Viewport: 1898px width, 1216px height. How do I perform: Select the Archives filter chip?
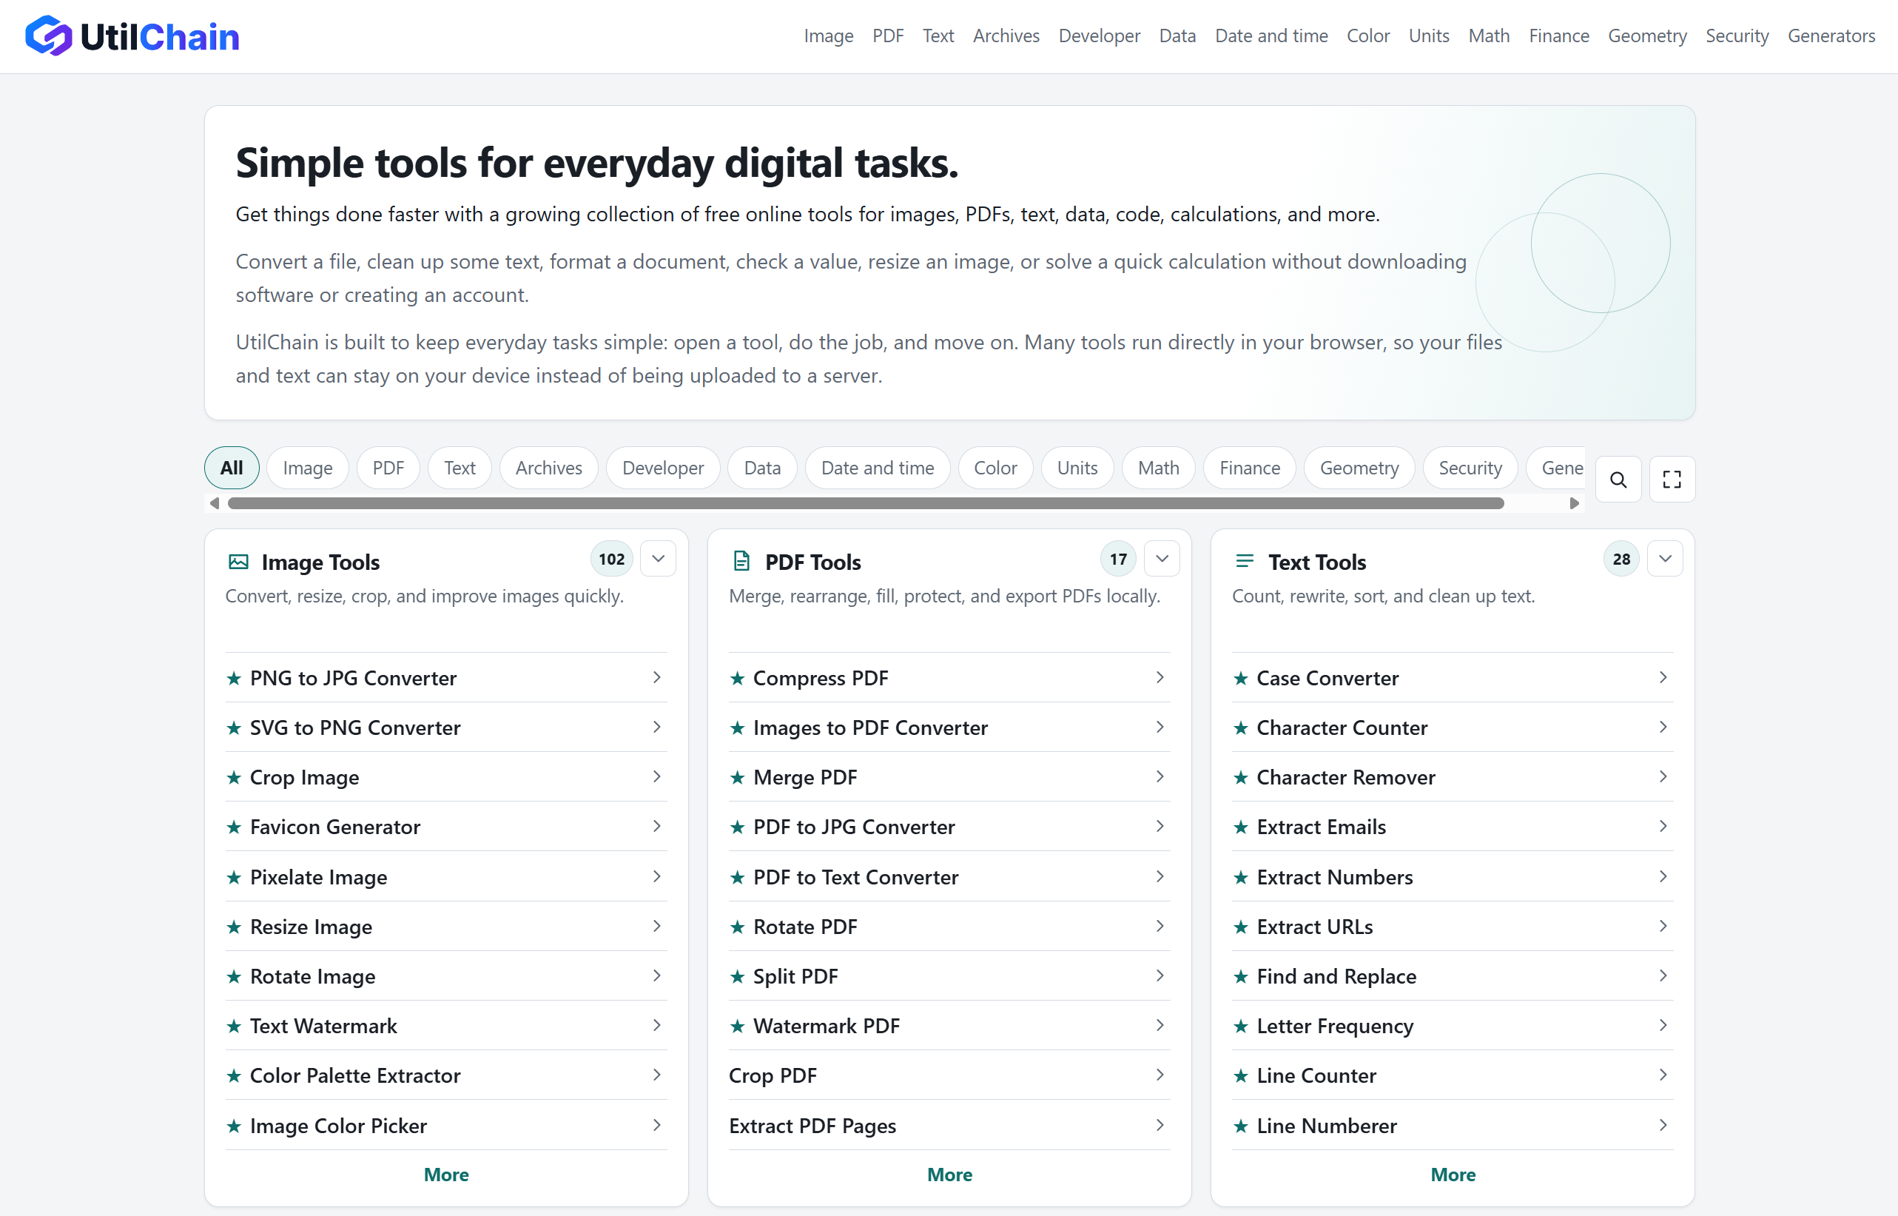[x=549, y=468]
